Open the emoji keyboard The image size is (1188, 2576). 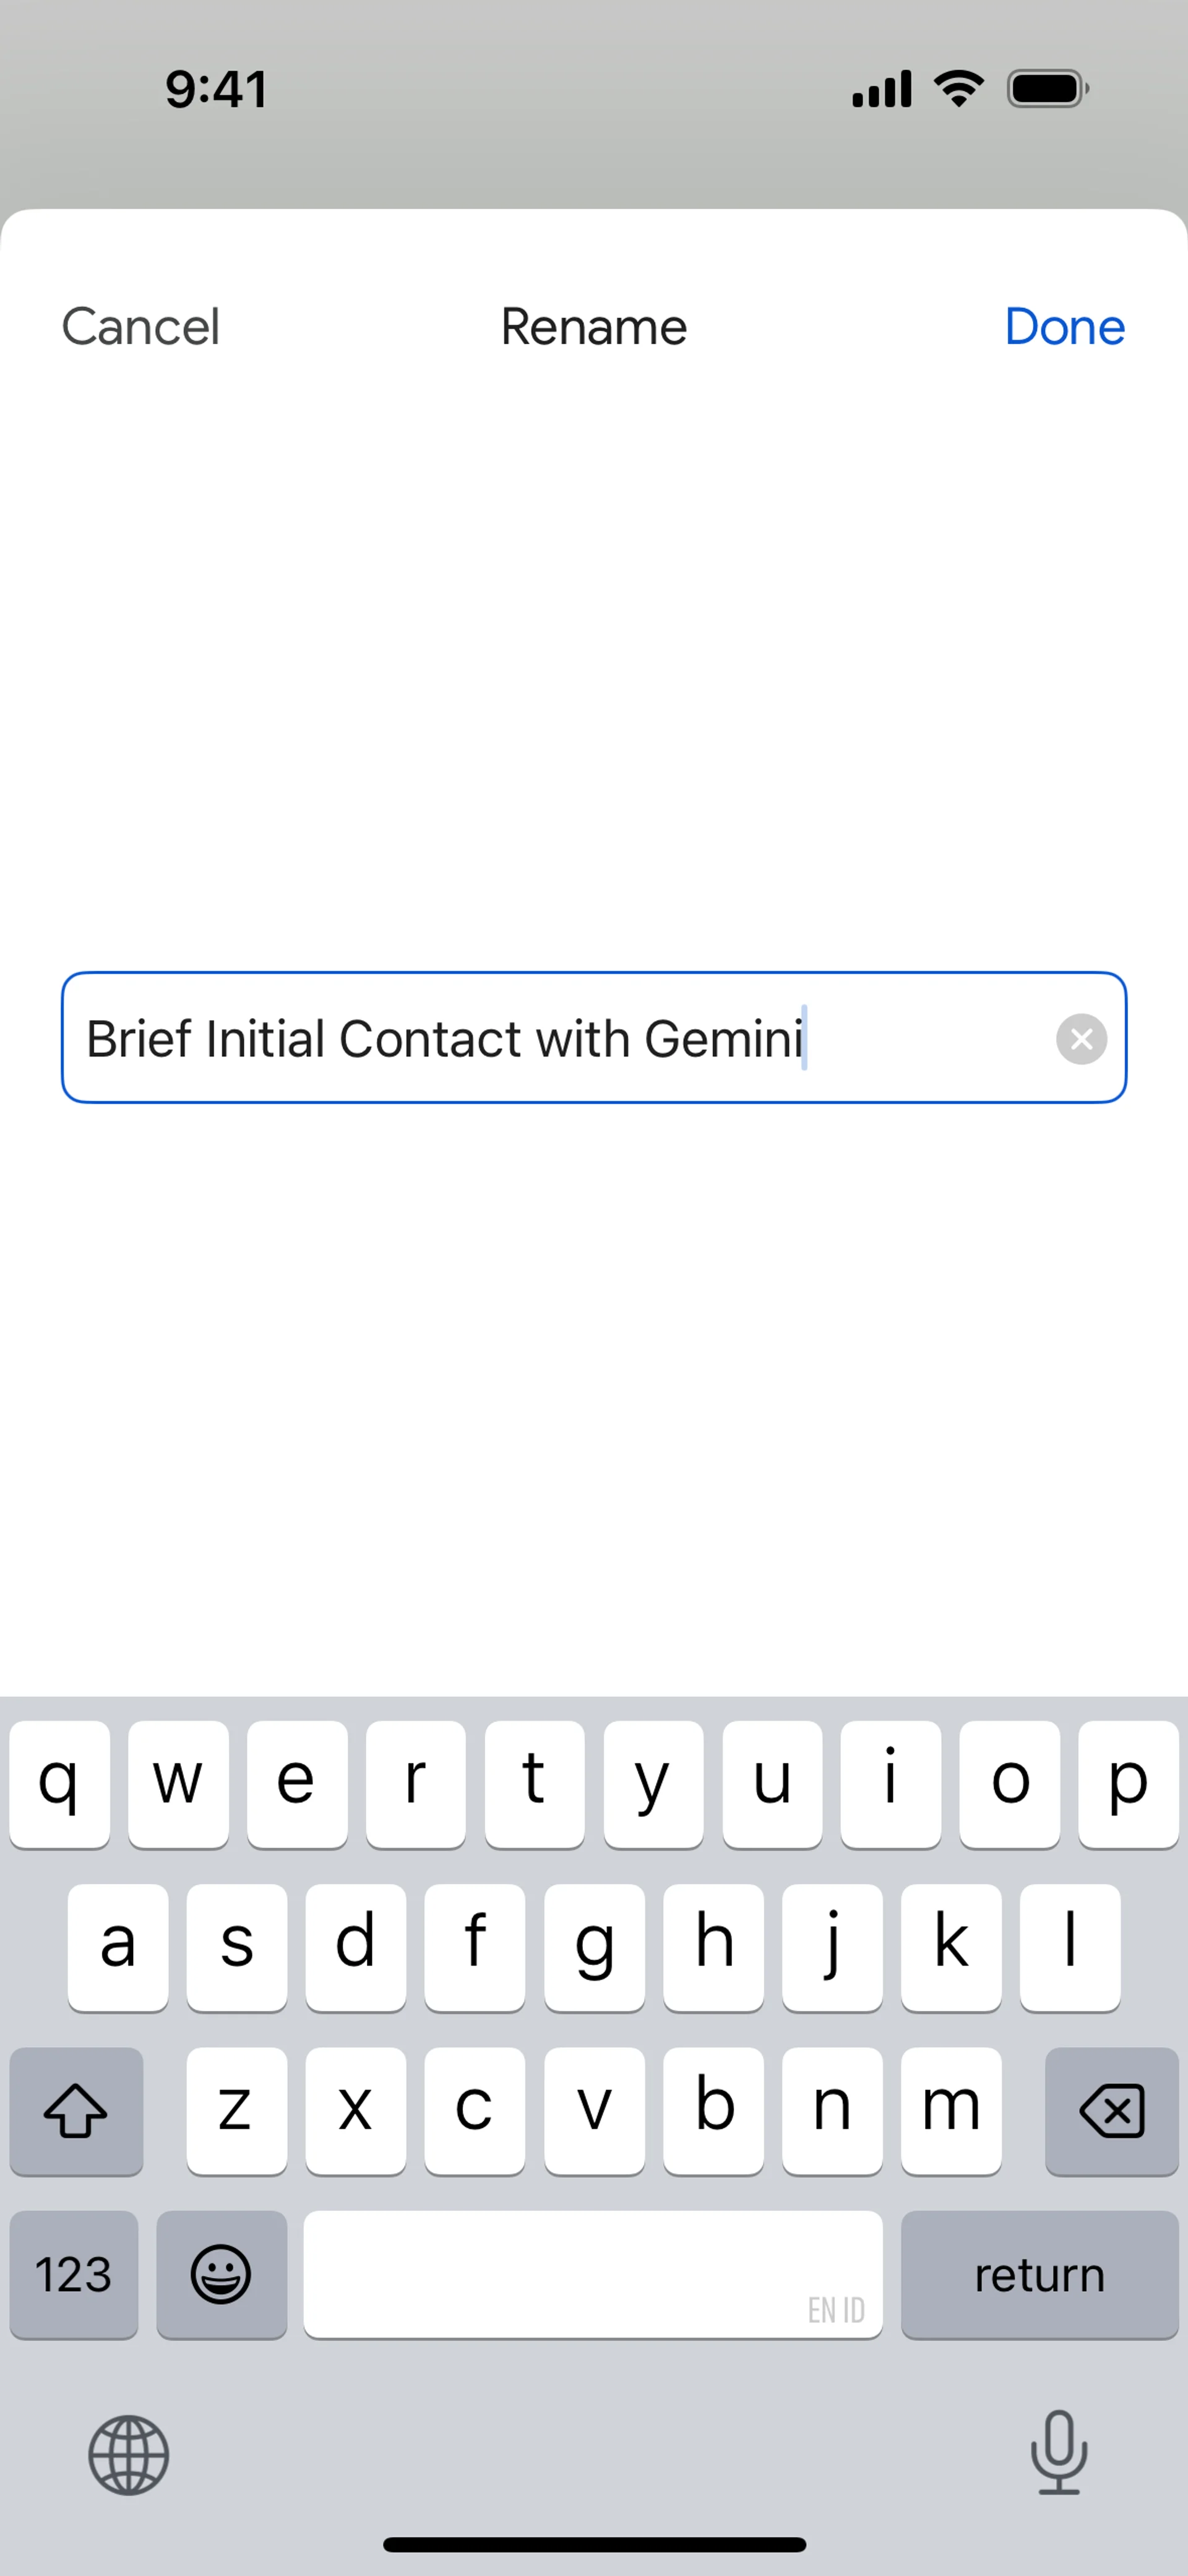click(x=221, y=2274)
